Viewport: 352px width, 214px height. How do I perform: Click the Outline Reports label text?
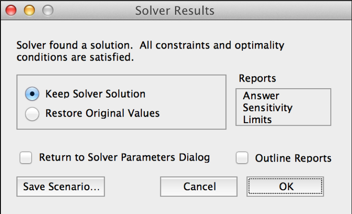[x=293, y=158]
